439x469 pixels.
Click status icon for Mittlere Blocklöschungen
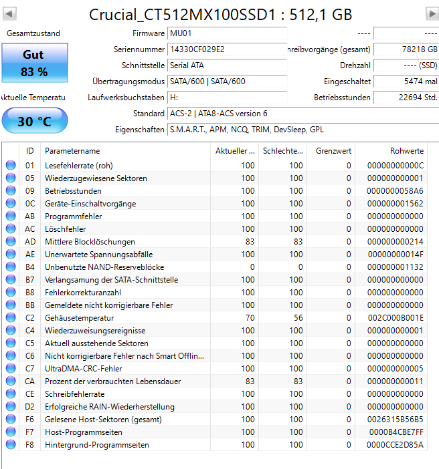pos(11,241)
